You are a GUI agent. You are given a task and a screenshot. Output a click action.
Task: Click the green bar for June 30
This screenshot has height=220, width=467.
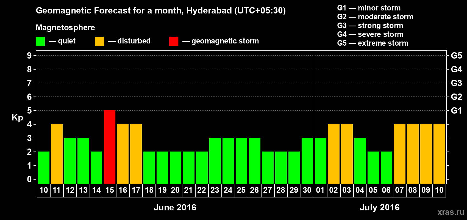click(307, 161)
